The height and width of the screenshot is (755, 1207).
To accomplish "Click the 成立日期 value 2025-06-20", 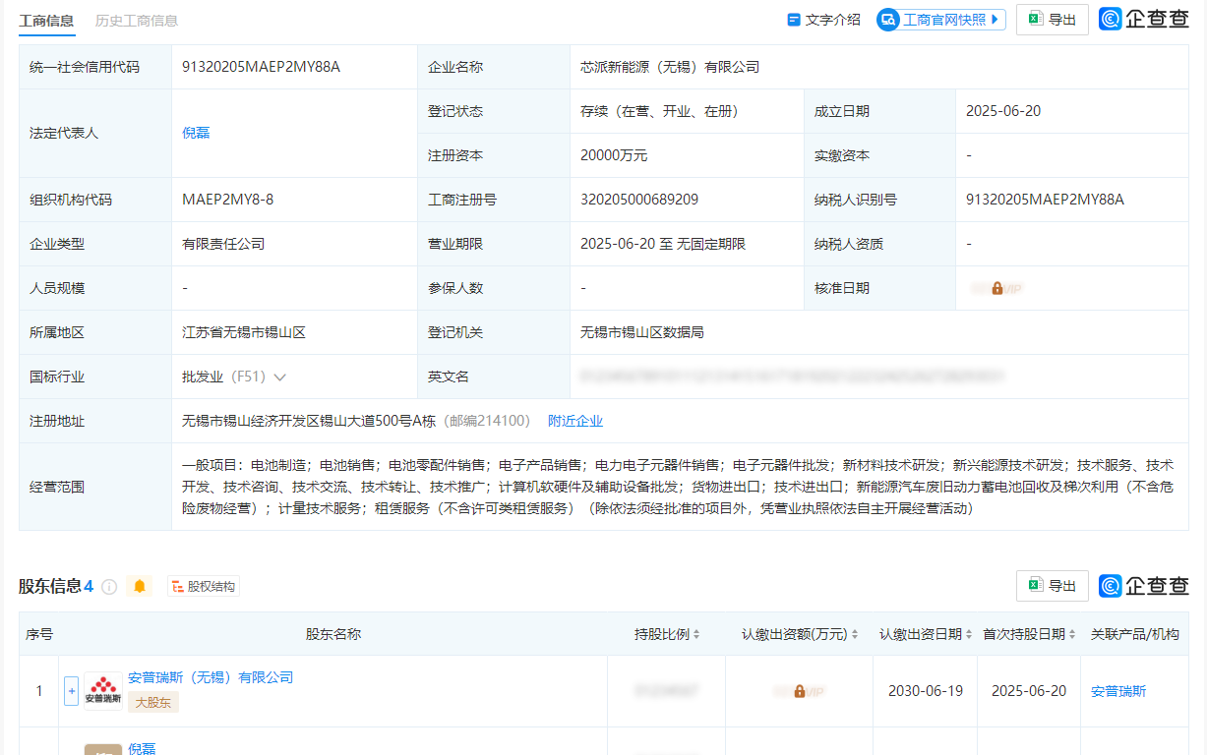I will pyautogui.click(x=1003, y=111).
